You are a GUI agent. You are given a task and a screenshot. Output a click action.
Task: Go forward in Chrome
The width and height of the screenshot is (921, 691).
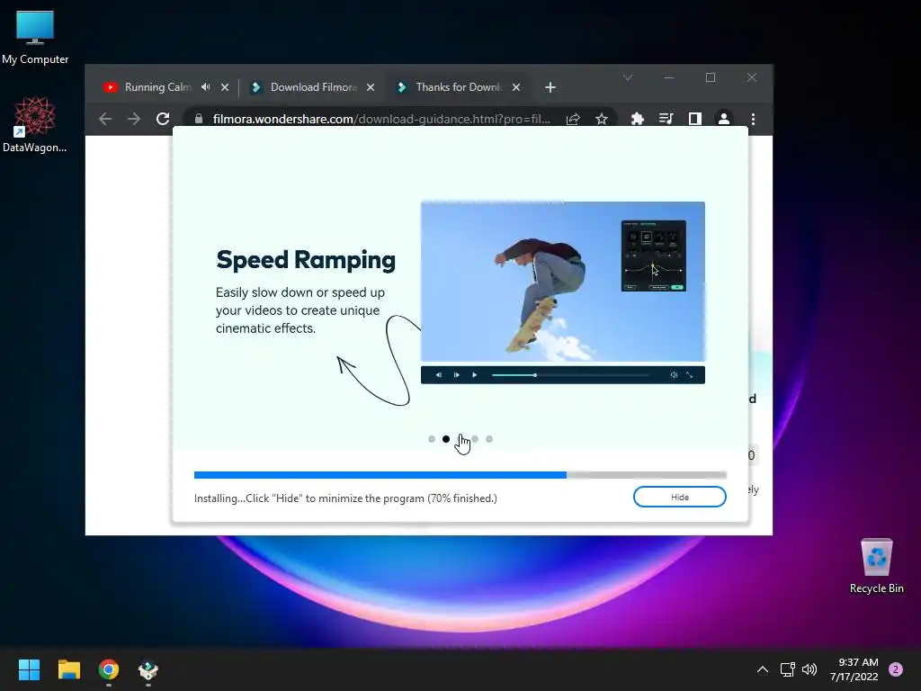[134, 120]
